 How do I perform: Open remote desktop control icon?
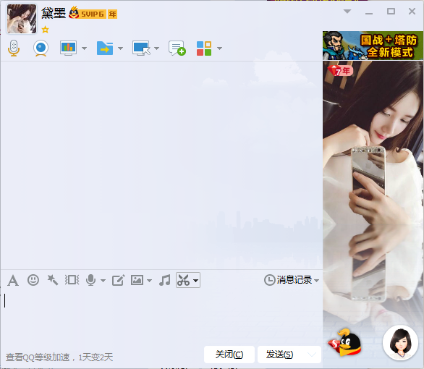(141, 48)
